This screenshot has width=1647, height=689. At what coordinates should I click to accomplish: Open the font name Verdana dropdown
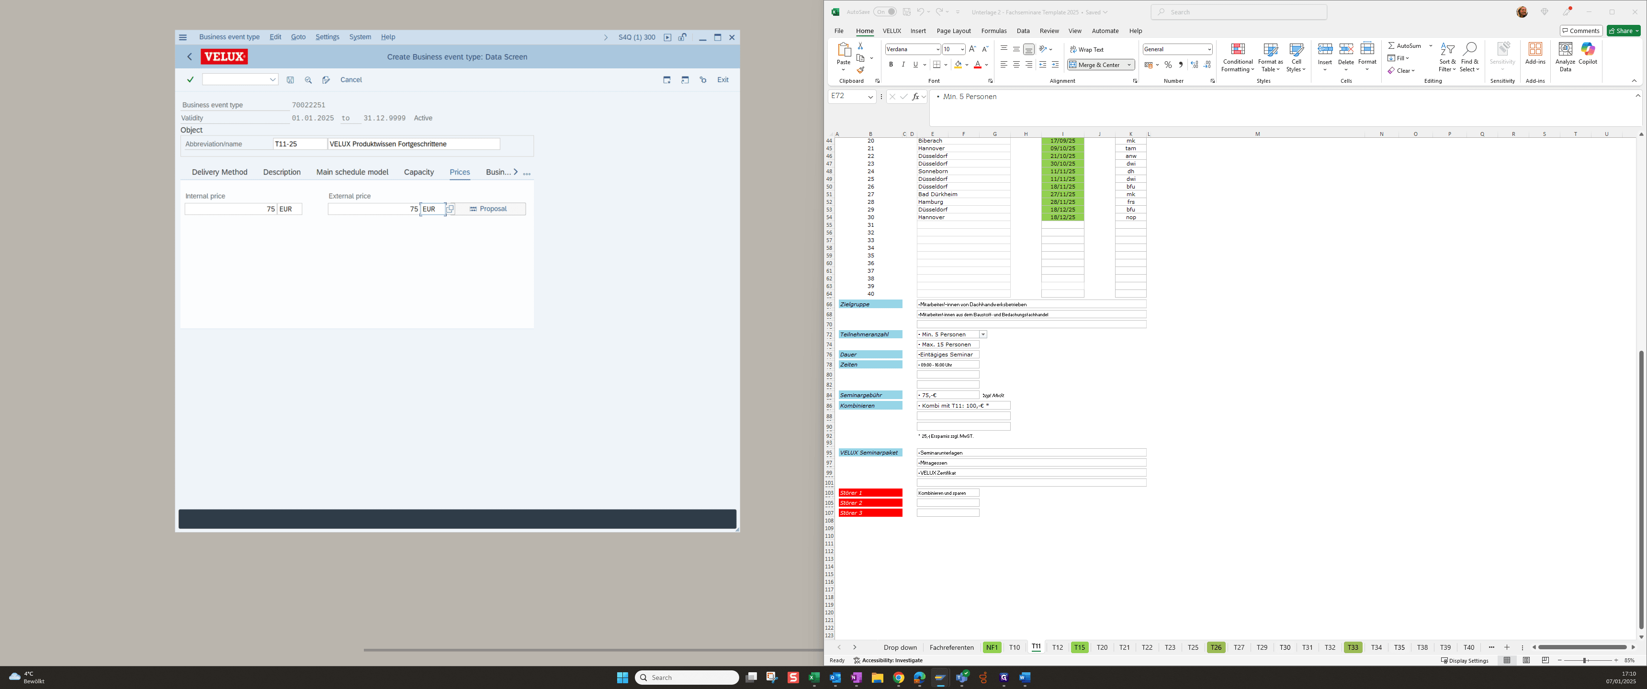pyautogui.click(x=937, y=49)
